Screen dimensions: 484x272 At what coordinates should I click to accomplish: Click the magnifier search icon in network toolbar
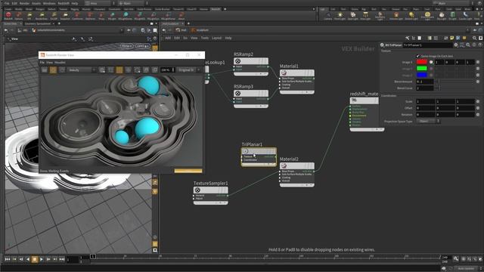474,38
